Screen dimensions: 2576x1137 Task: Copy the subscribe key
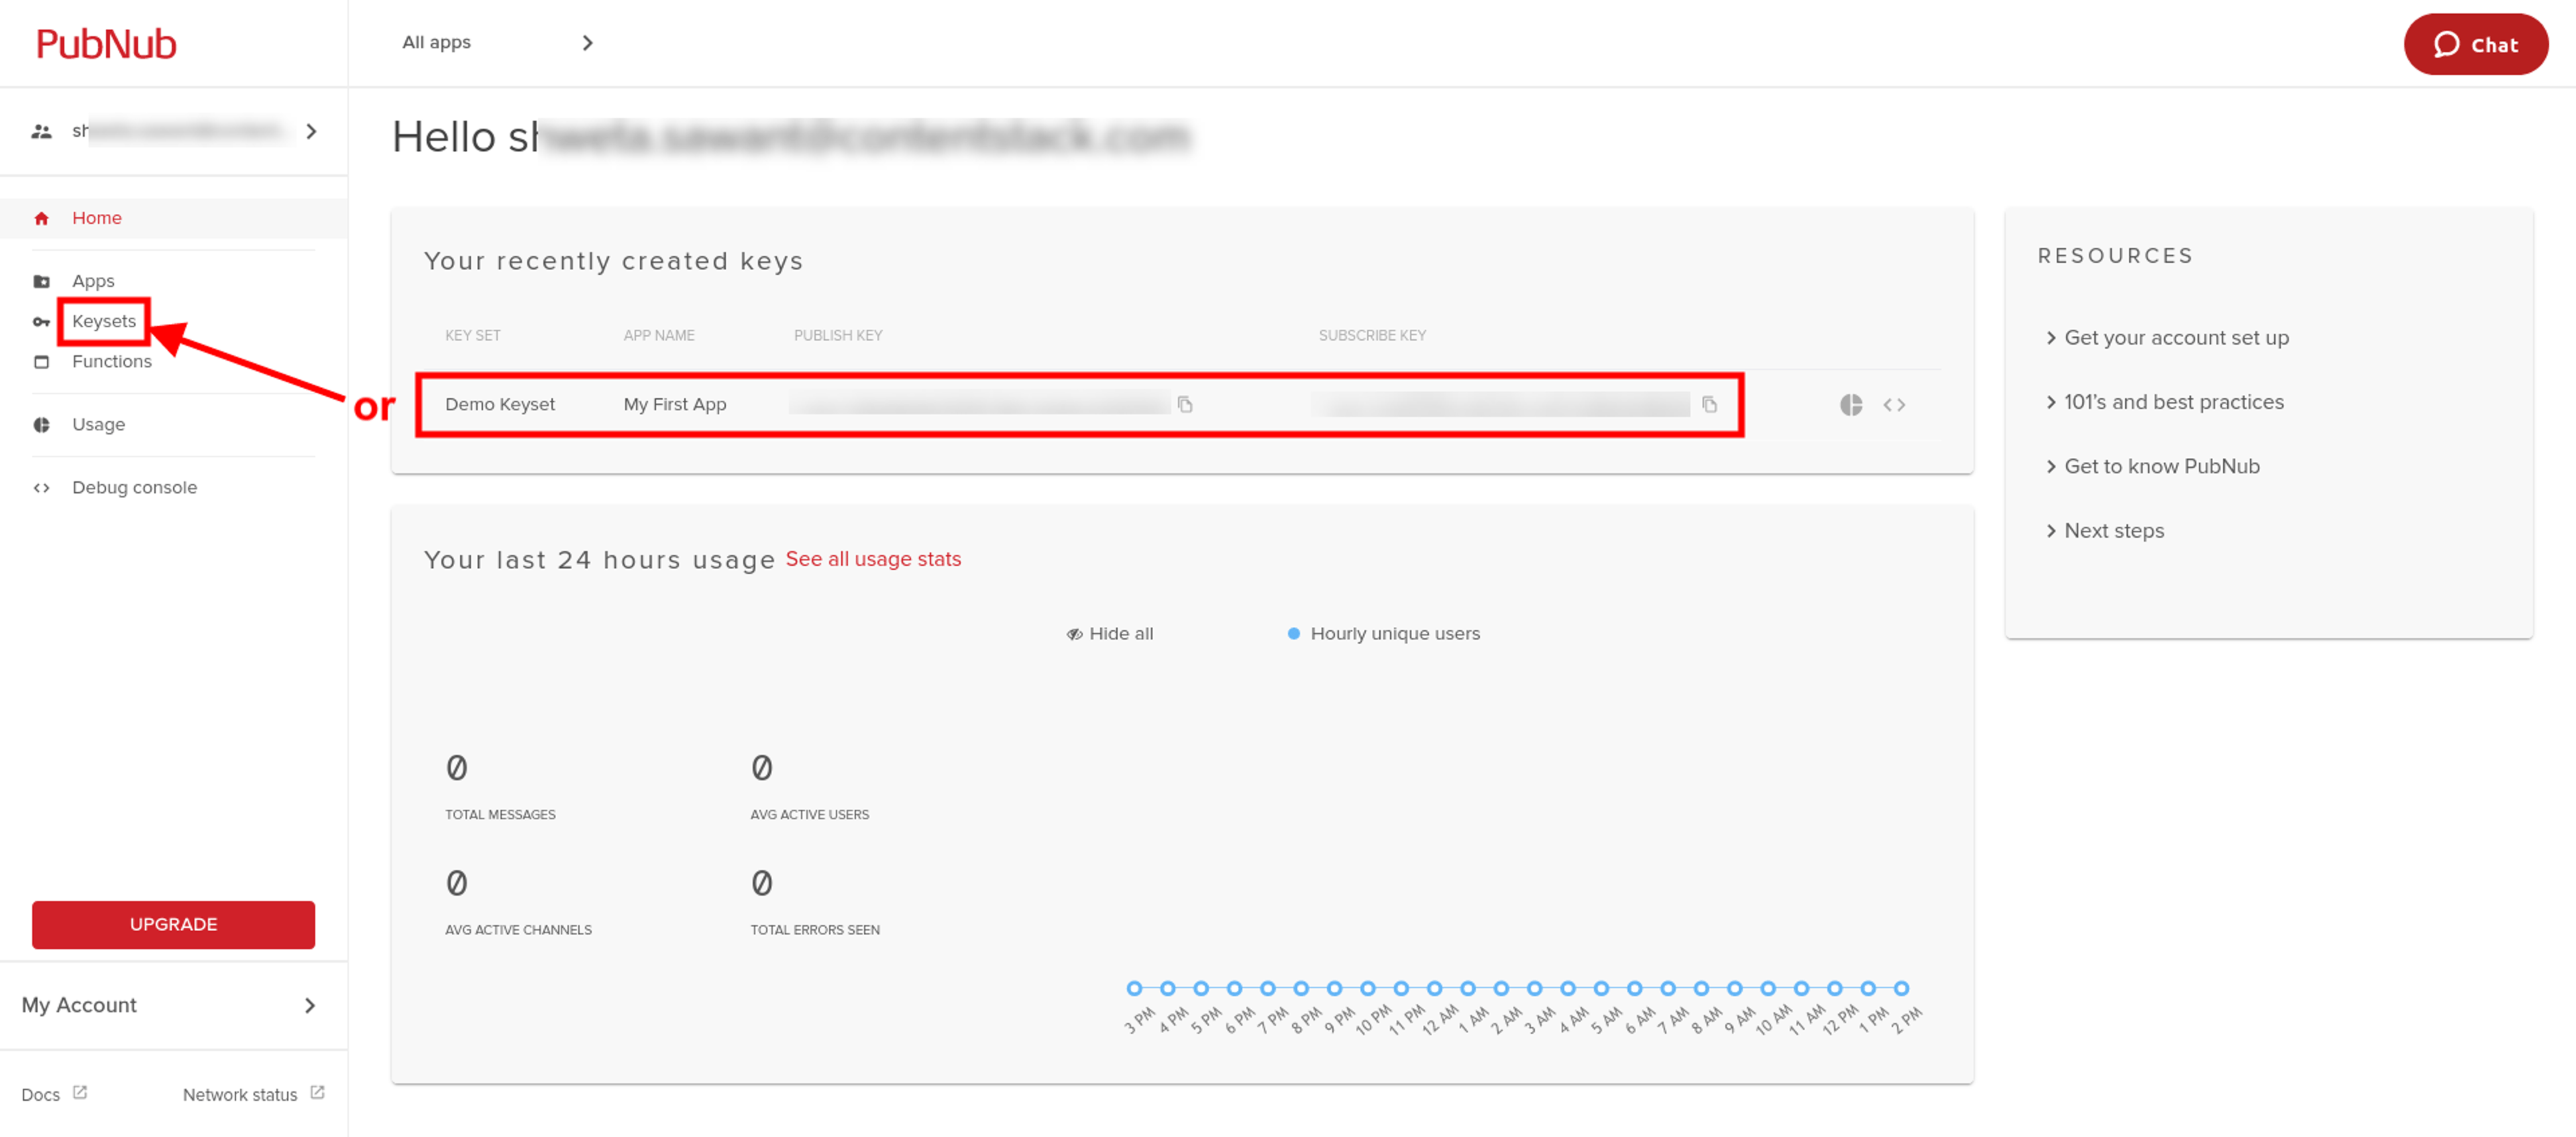pyautogui.click(x=1710, y=404)
